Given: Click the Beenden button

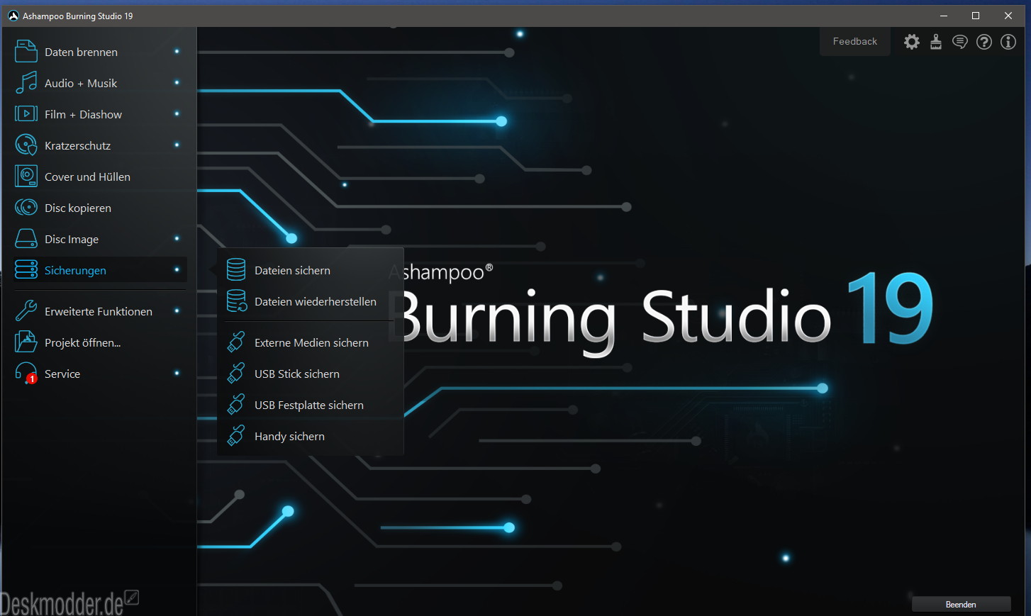Looking at the screenshot, I should click(x=961, y=604).
